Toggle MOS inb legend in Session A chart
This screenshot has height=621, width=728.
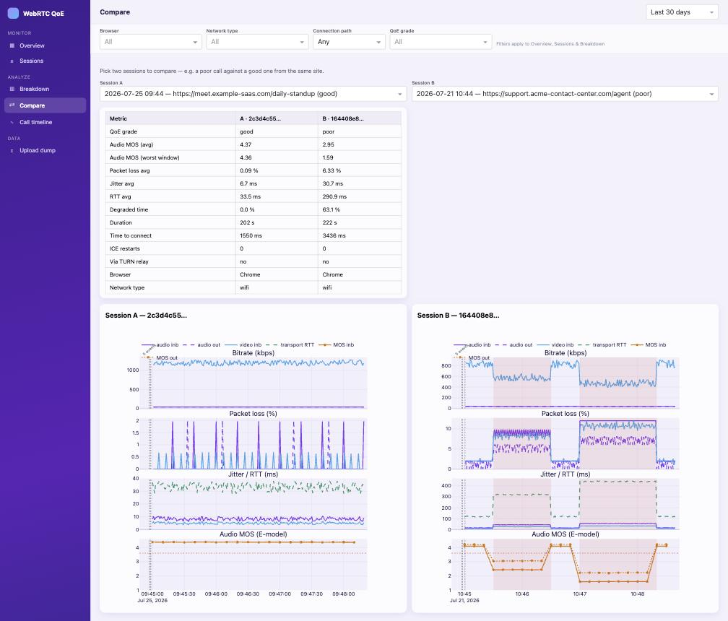(x=337, y=345)
